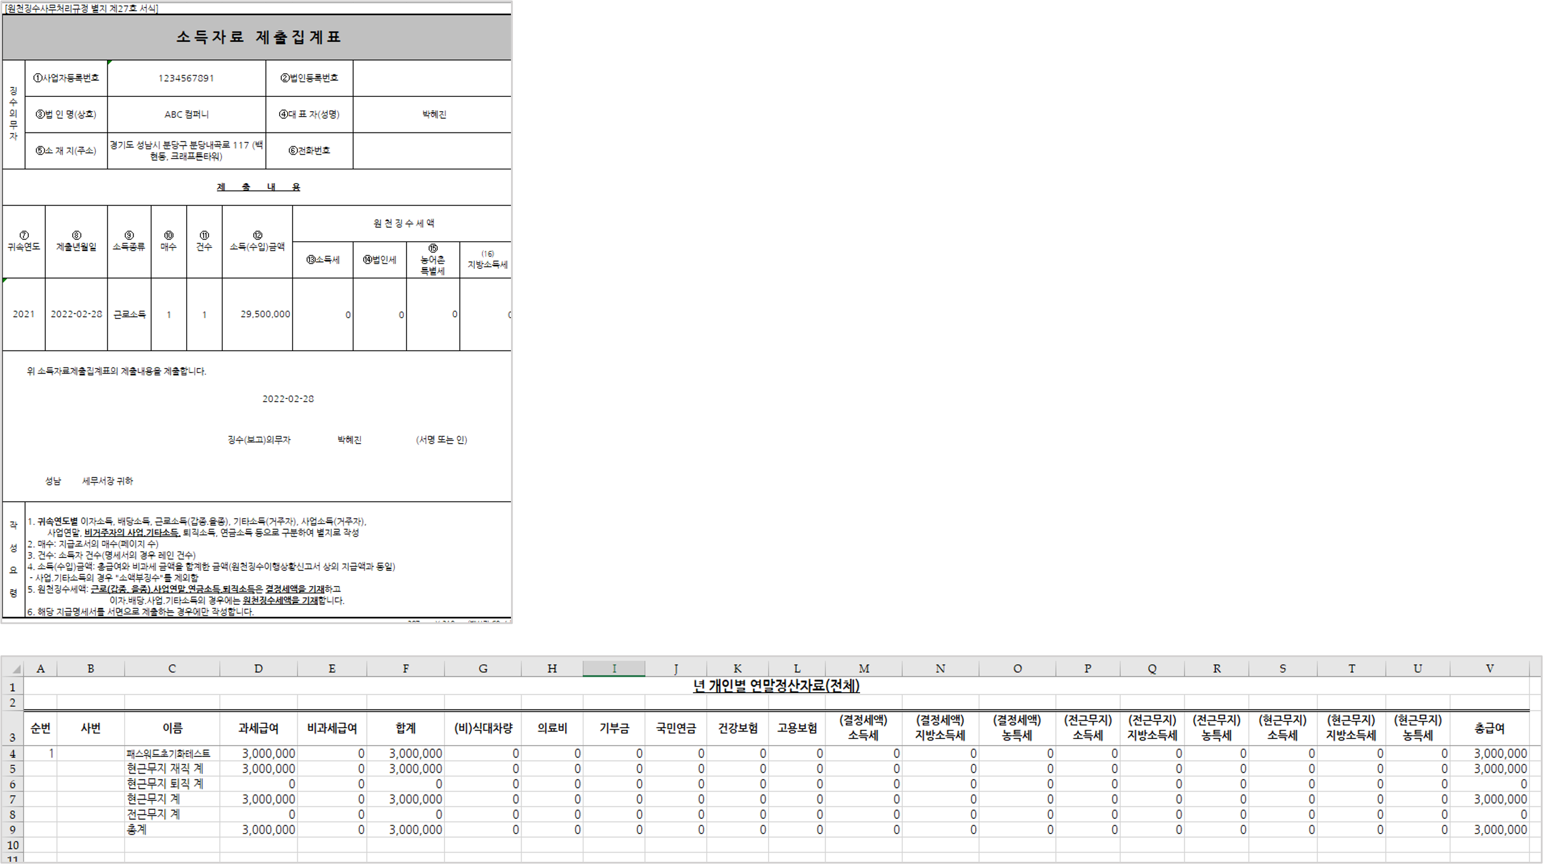The width and height of the screenshot is (1543, 864).
Task: Click the 근로소득 income type cell
Action: pos(129,314)
